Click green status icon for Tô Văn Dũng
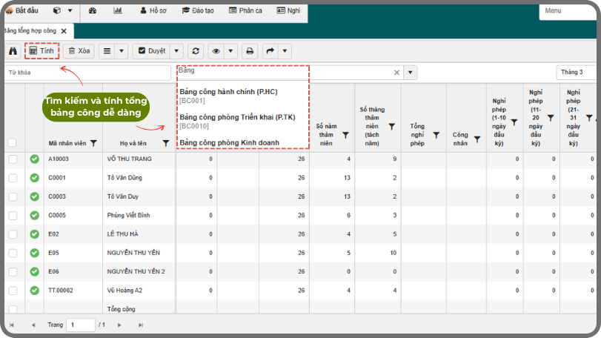Screen dimensions: 601x338 (x=35, y=177)
